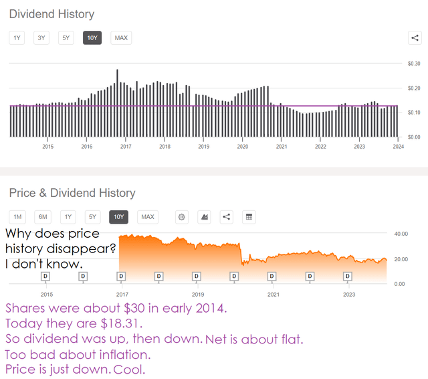Click the text 'Today they are $18.31.'
The height and width of the screenshot is (379, 428).
[x=74, y=323]
